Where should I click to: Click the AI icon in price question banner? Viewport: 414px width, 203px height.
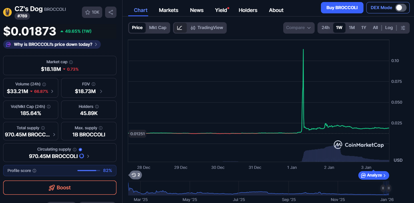point(8,44)
